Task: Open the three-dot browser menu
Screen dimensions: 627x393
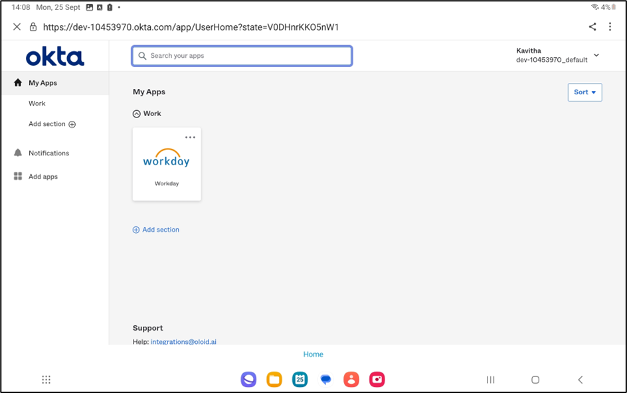Action: 610,27
